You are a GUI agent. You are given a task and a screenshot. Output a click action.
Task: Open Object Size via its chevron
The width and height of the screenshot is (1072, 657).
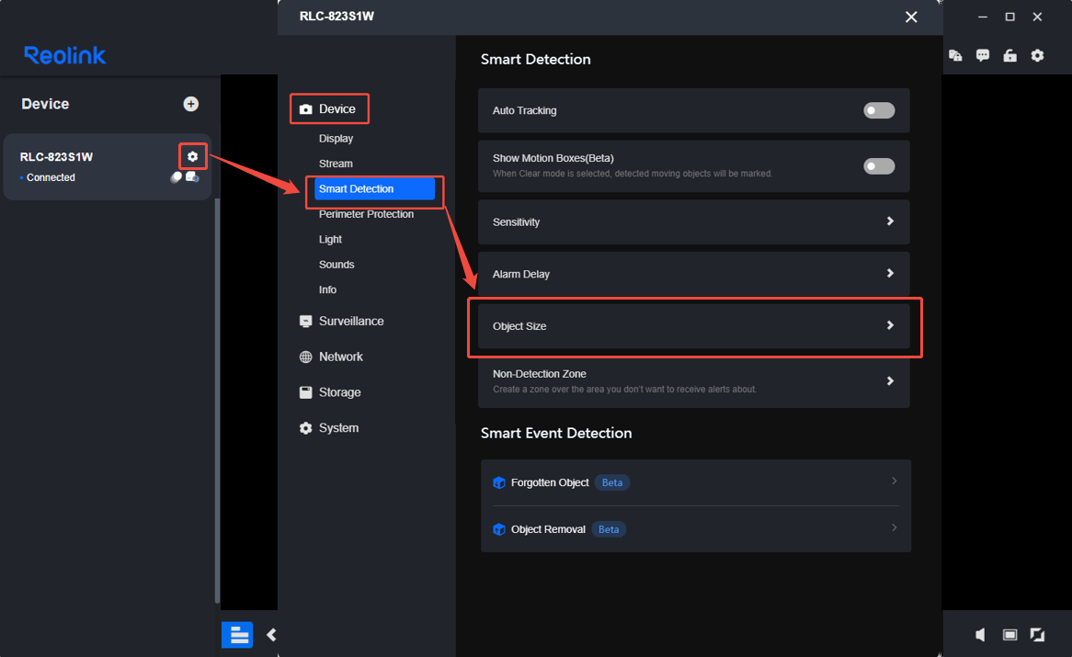point(890,325)
